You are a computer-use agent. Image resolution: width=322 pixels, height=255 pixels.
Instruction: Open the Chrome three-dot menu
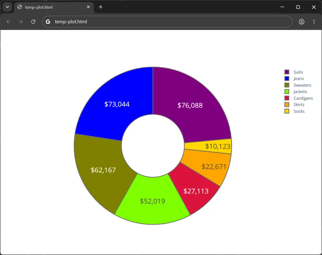[x=314, y=22]
